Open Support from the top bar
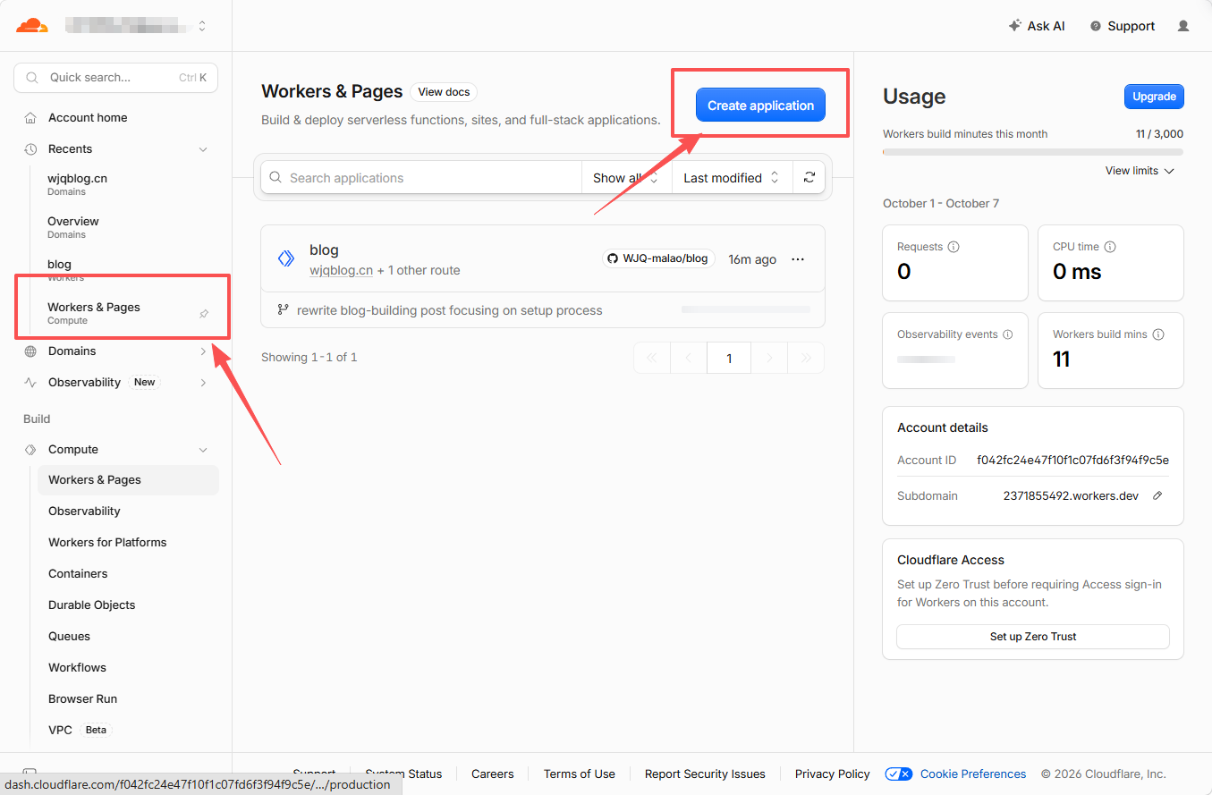 point(1123,26)
